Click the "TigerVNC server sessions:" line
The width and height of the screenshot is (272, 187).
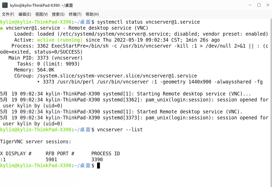(36, 142)
